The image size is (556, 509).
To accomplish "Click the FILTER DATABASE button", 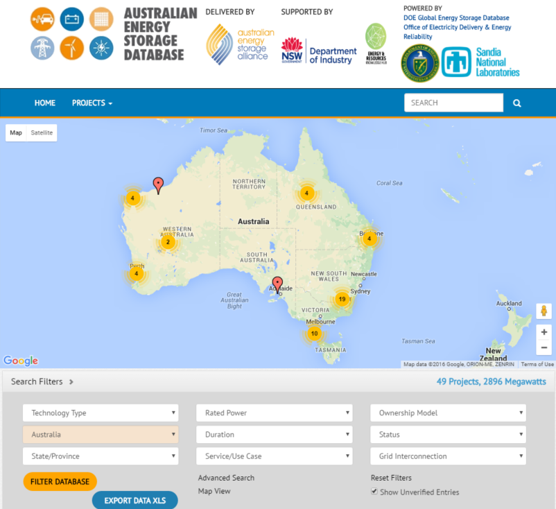I will [60, 482].
